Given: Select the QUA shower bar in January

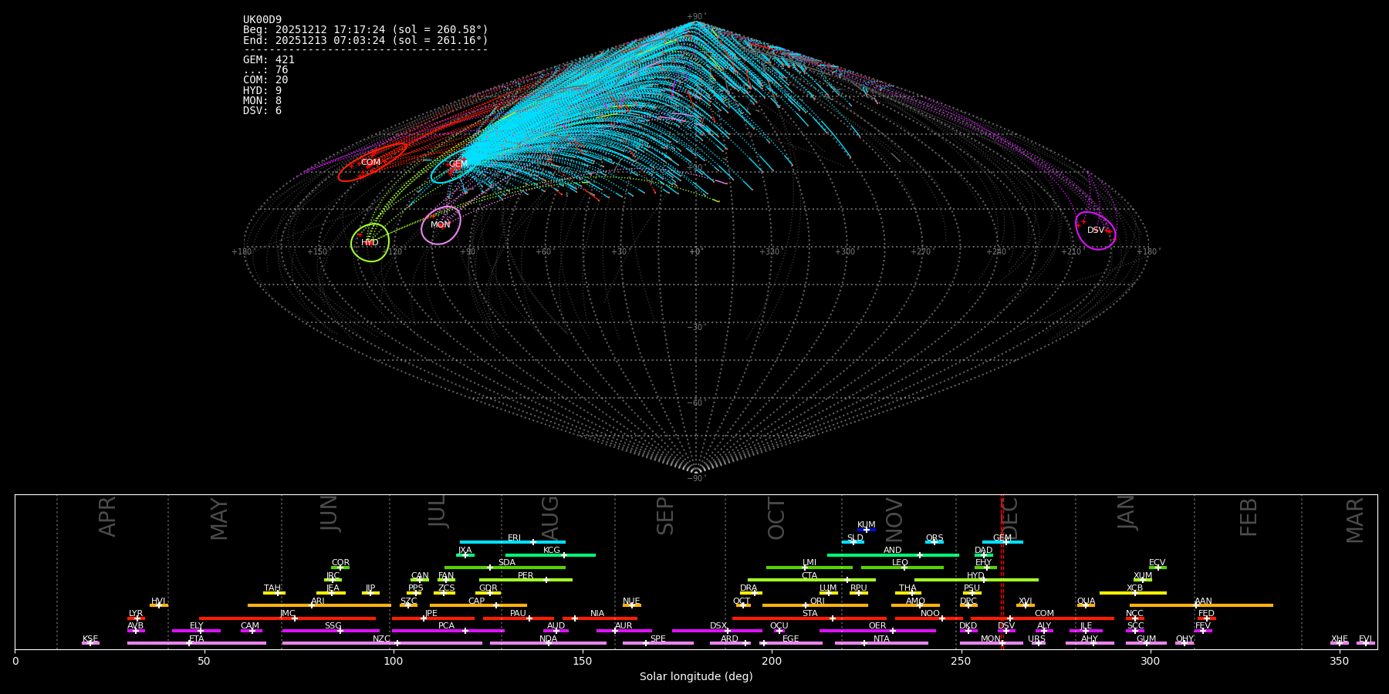Looking at the screenshot, I should (x=1086, y=605).
